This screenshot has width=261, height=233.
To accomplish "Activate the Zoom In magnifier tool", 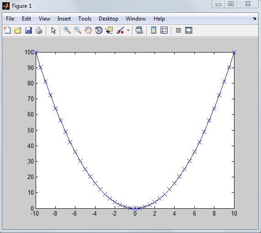I will click(x=67, y=31).
